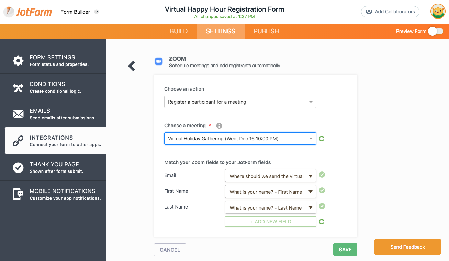Click the Add Collaborators button

(x=390, y=12)
